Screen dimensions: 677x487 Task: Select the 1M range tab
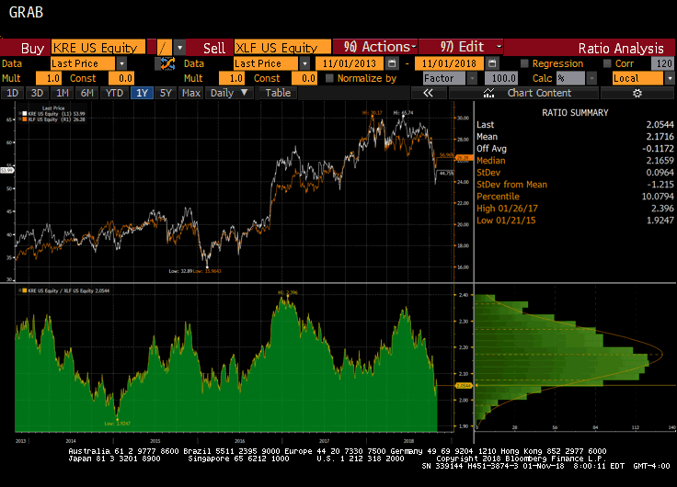(x=63, y=93)
